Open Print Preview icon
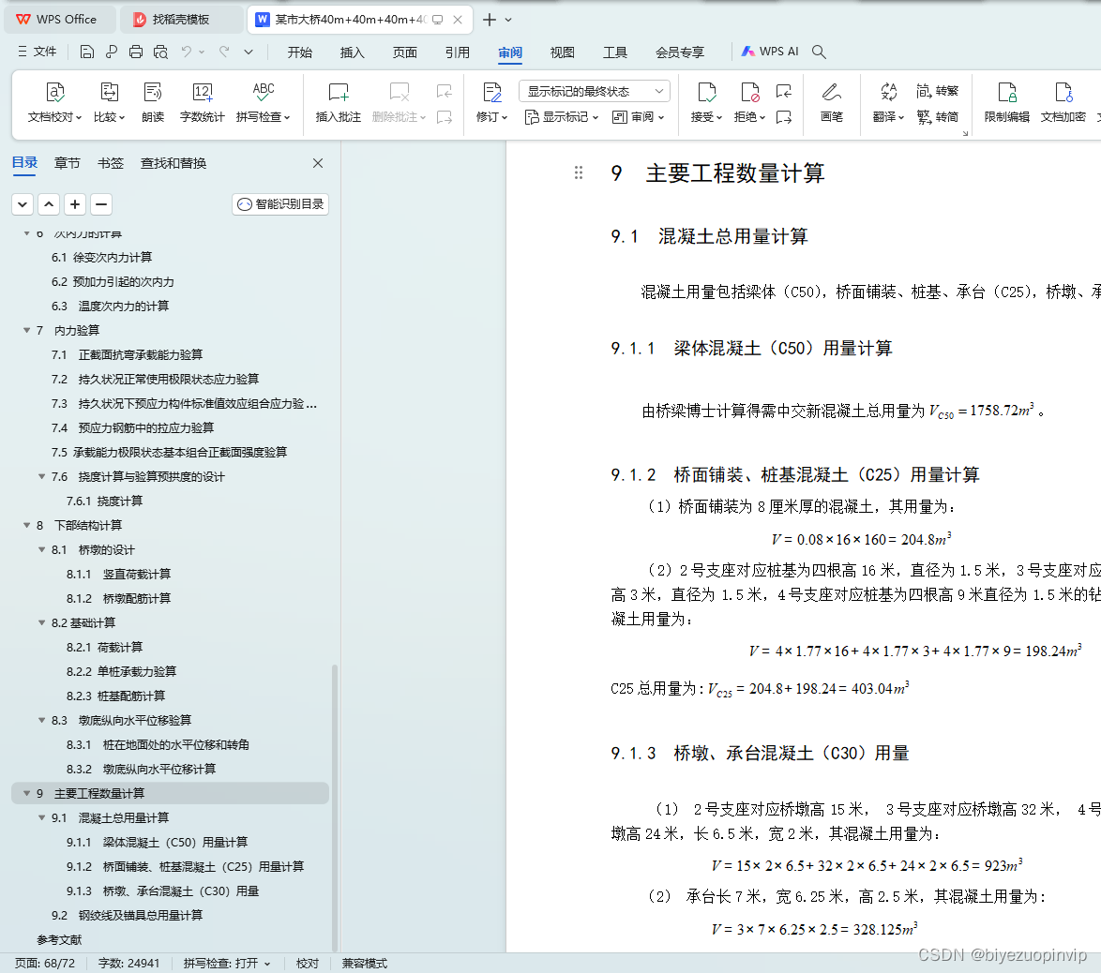Viewport: 1101px width, 973px height. [x=160, y=52]
